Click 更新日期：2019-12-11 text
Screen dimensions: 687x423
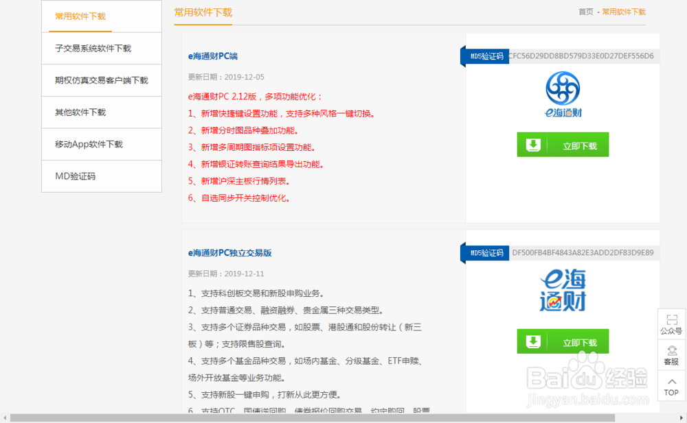coord(226,274)
